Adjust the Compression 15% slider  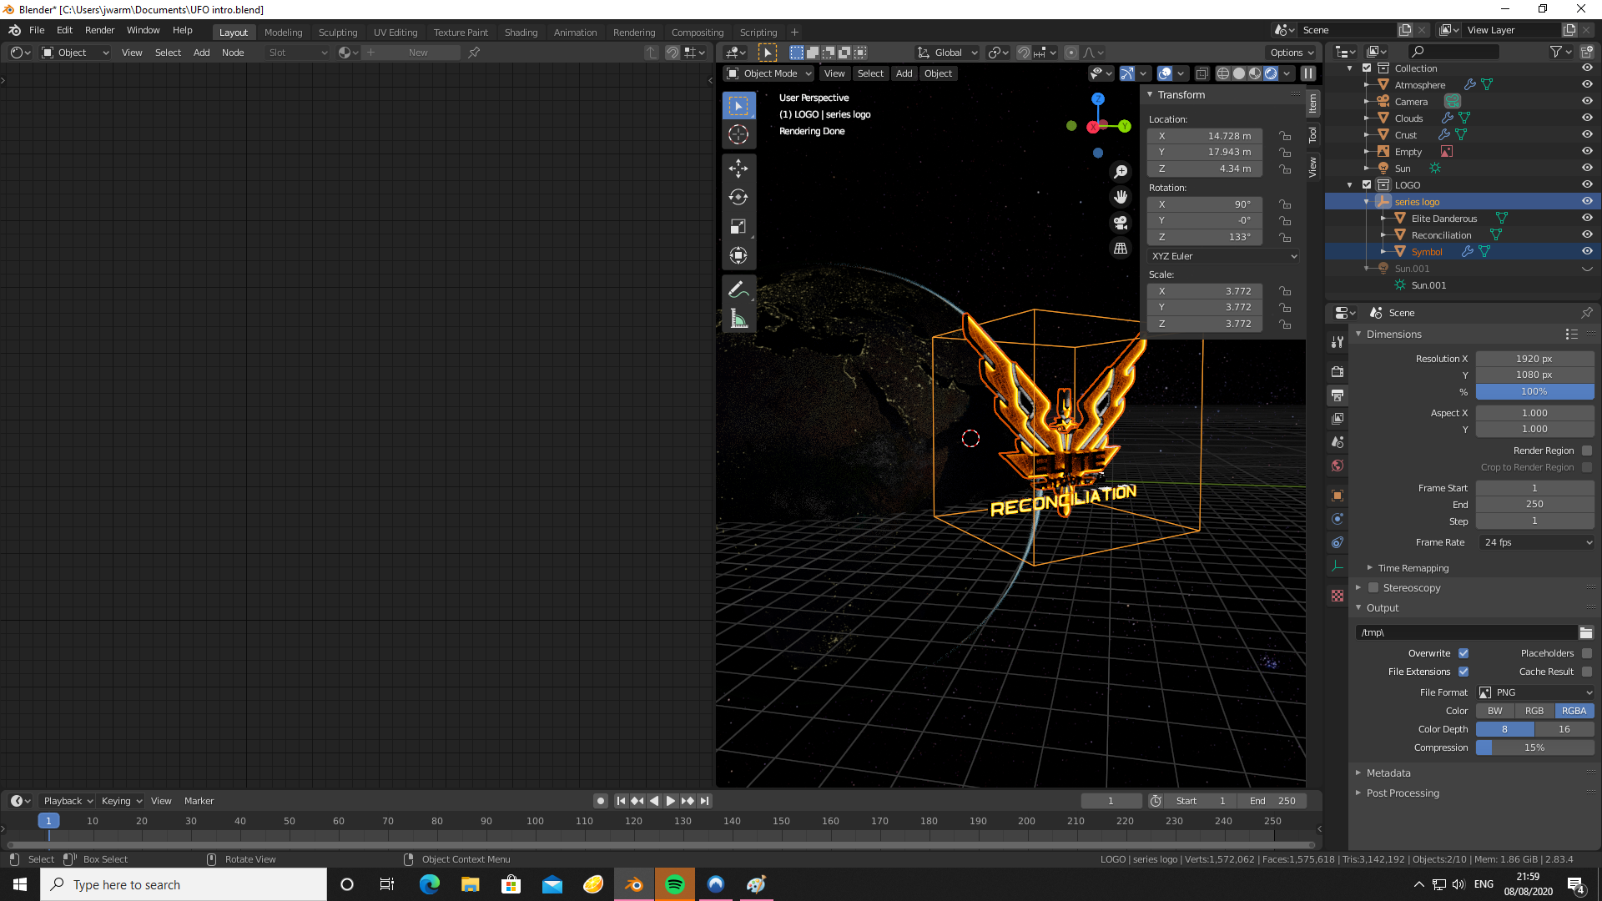click(1535, 747)
